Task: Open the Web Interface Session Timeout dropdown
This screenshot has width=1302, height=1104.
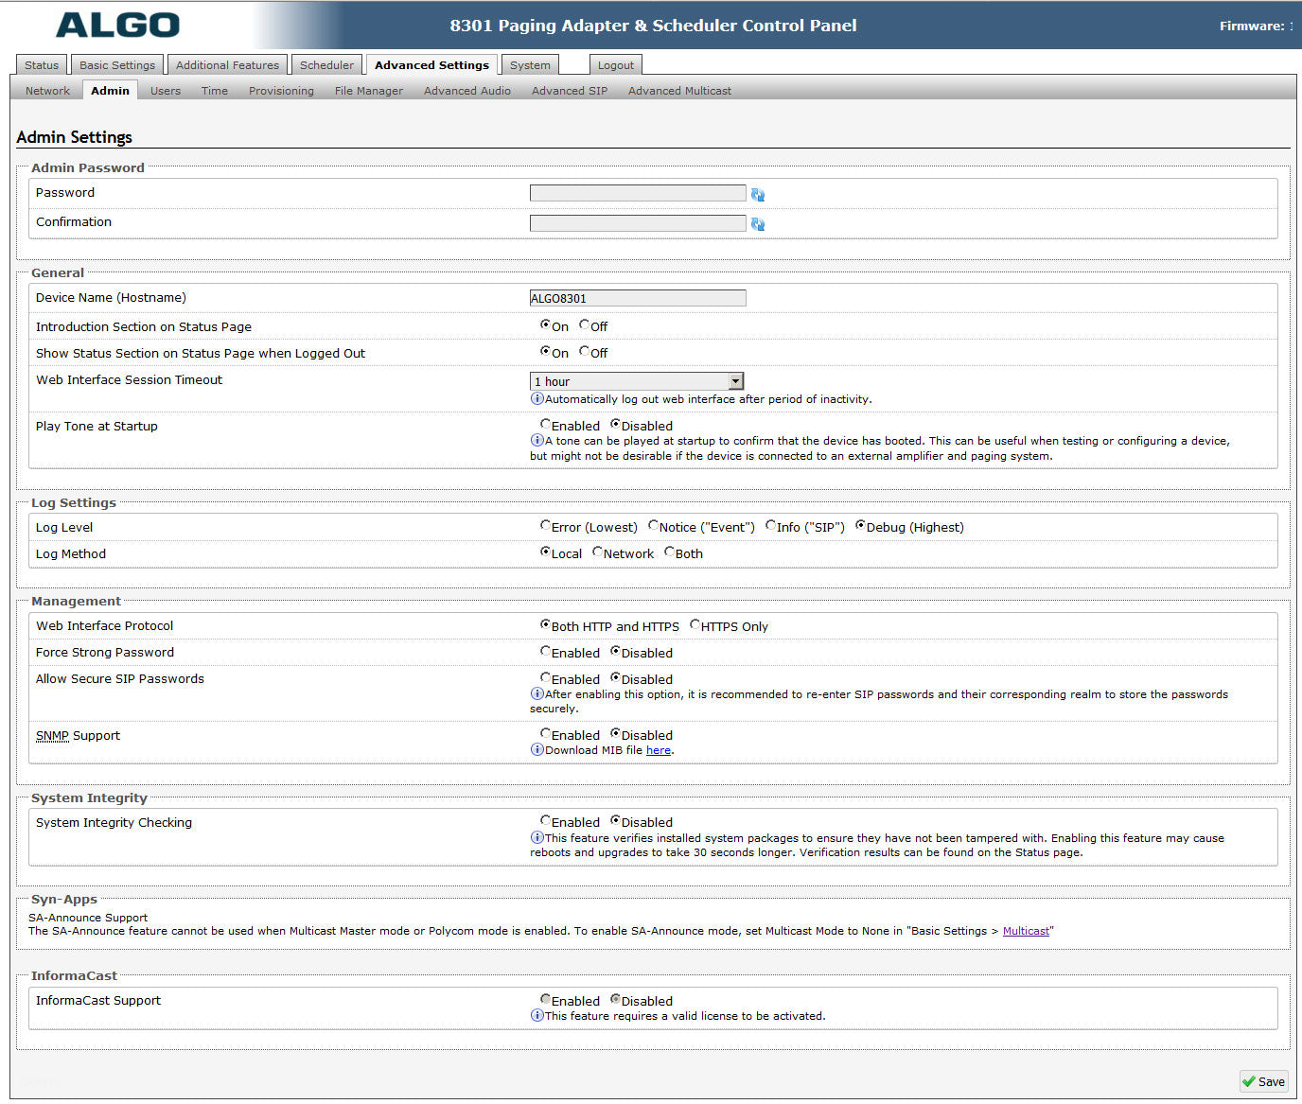Action: pyautogui.click(x=736, y=380)
